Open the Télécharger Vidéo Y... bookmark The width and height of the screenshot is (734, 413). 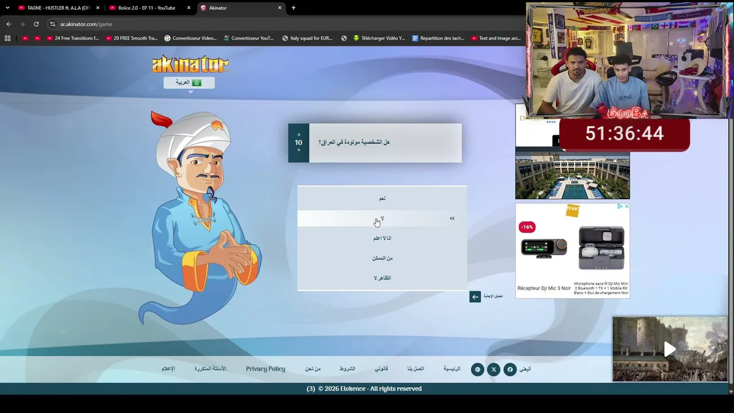[379, 38]
